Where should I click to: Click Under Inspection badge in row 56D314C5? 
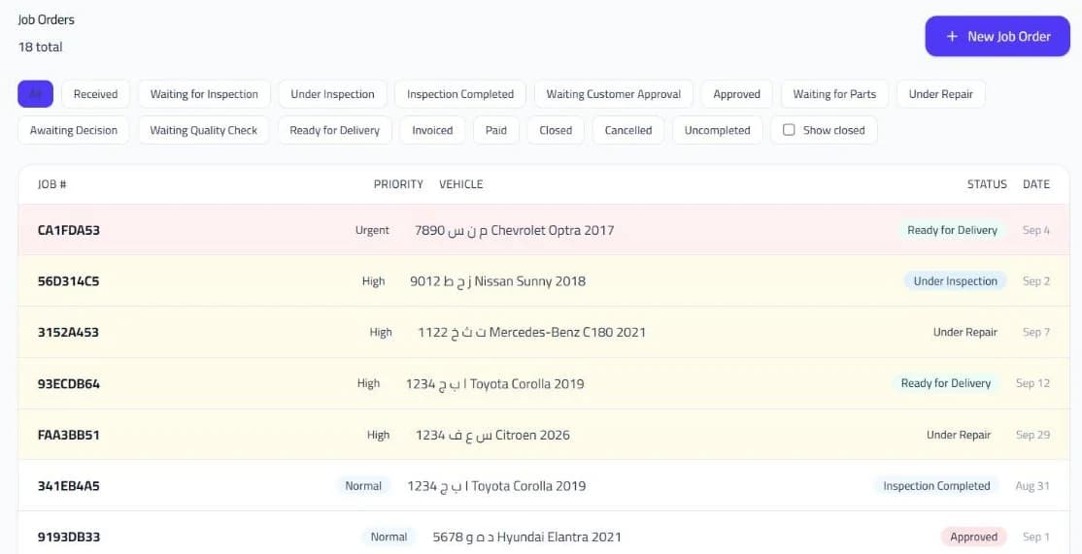tap(955, 281)
